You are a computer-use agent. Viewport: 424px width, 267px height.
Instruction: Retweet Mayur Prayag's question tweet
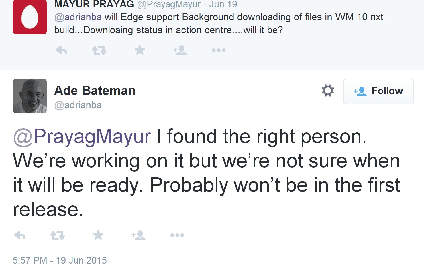click(99, 50)
